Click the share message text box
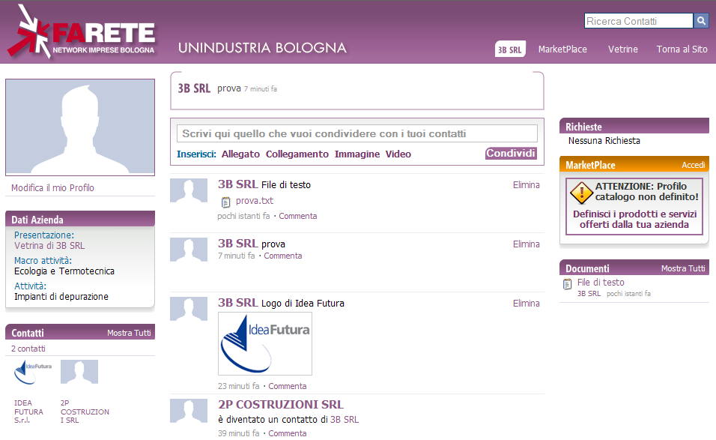This screenshot has width=716, height=440. (x=357, y=133)
